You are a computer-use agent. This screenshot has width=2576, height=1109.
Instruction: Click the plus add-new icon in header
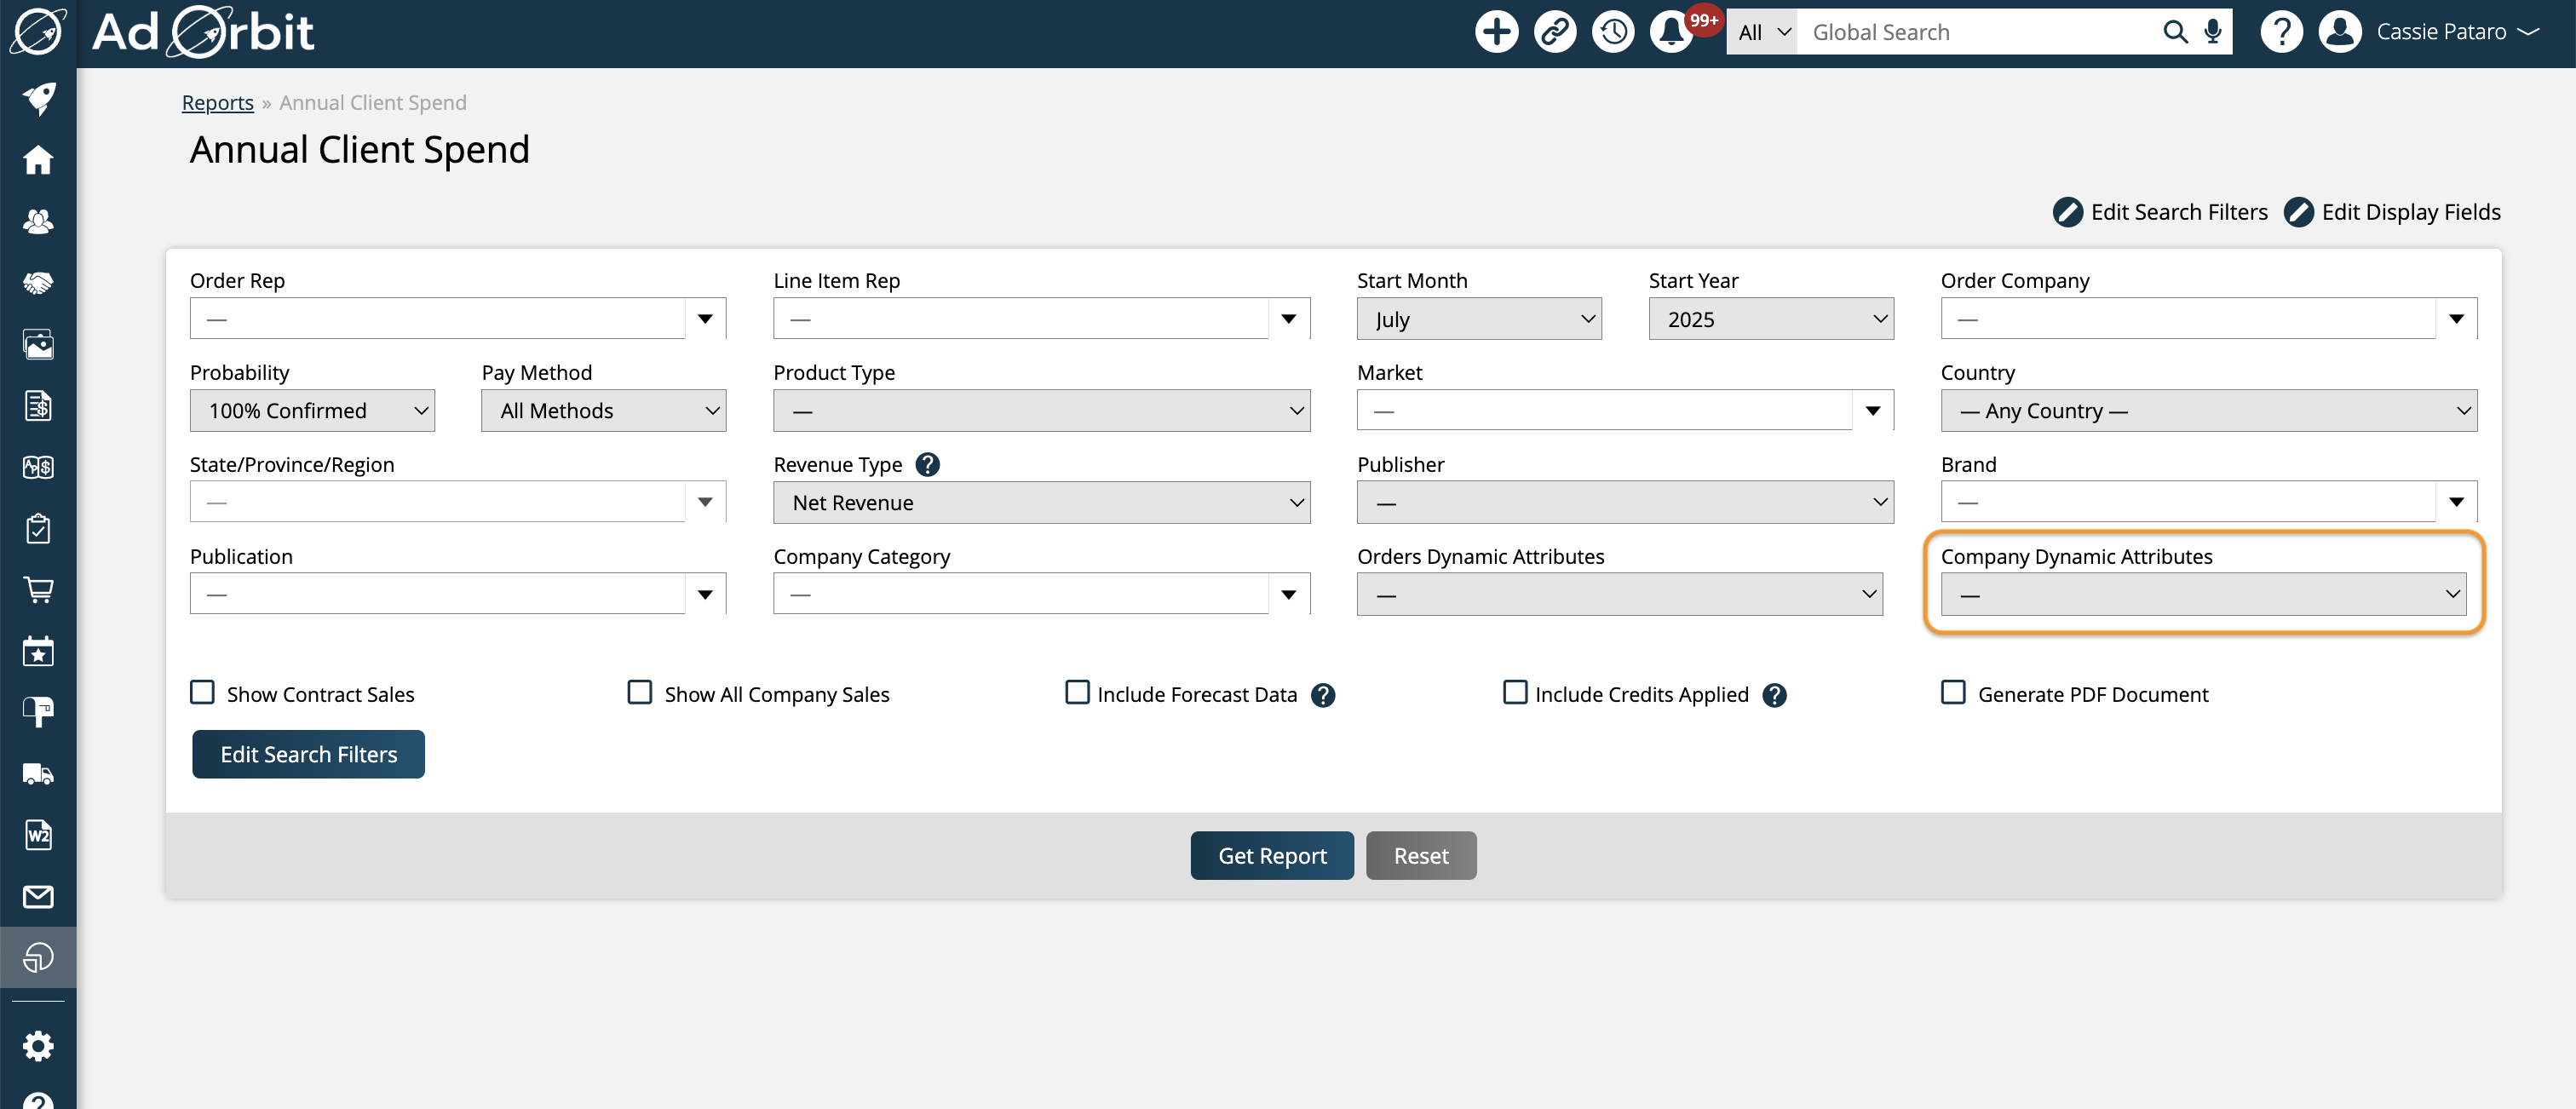(1496, 32)
